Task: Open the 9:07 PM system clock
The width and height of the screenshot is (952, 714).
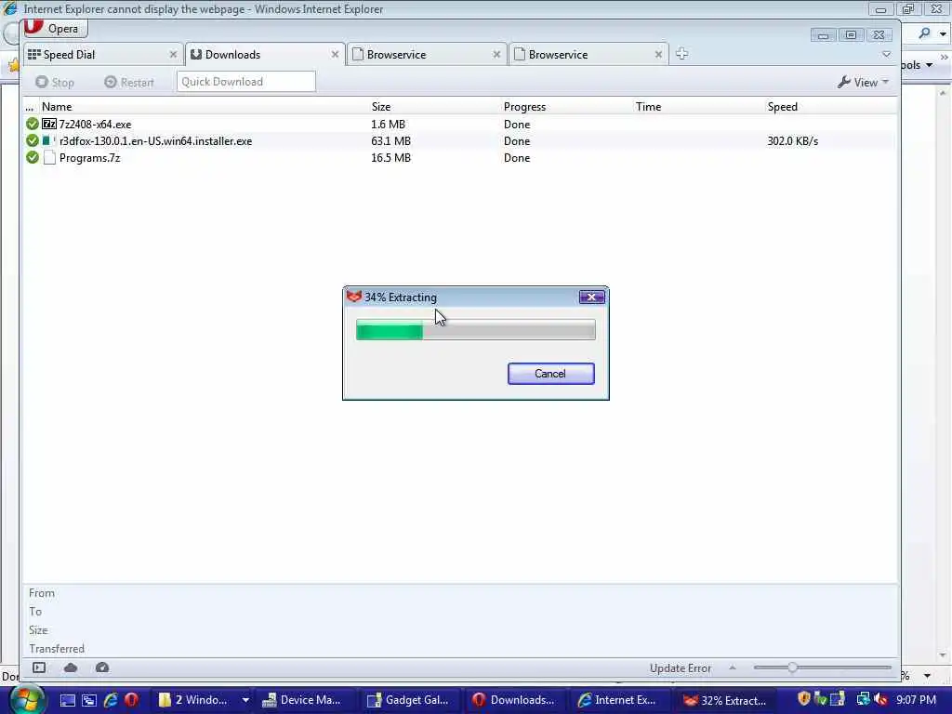Action: (916, 700)
